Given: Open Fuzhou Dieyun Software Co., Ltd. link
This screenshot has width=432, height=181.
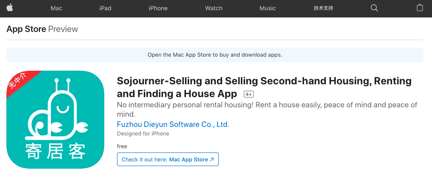Looking at the screenshot, I should tap(173, 124).
